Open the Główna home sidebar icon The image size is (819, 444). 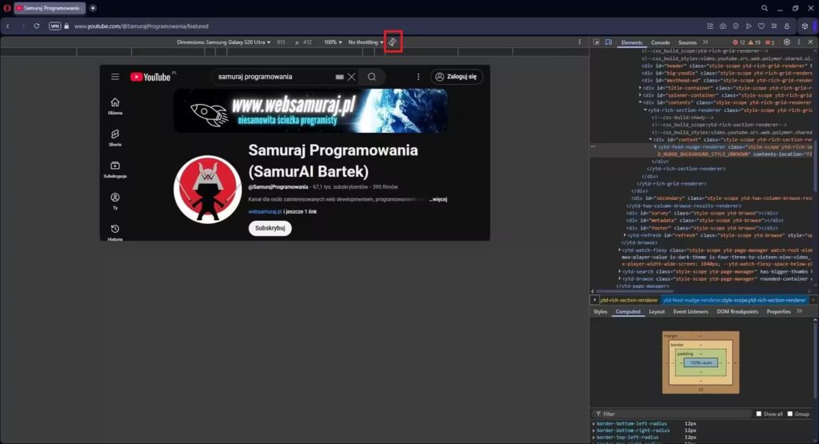tap(115, 106)
